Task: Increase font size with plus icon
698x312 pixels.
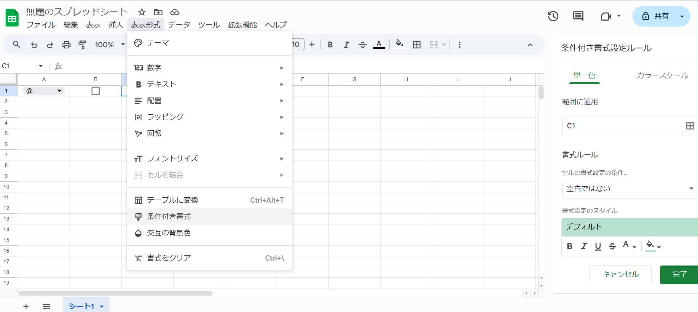Action: click(312, 45)
